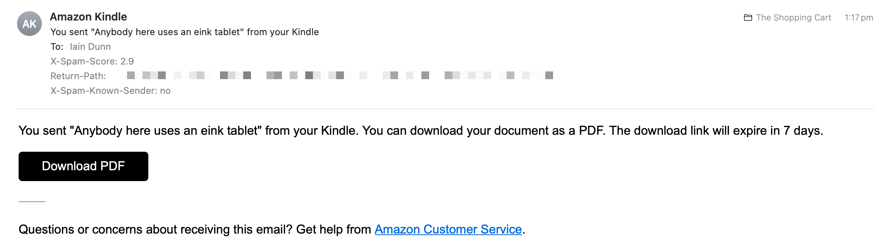Click the "To:" field label
890x244 pixels.
point(57,47)
